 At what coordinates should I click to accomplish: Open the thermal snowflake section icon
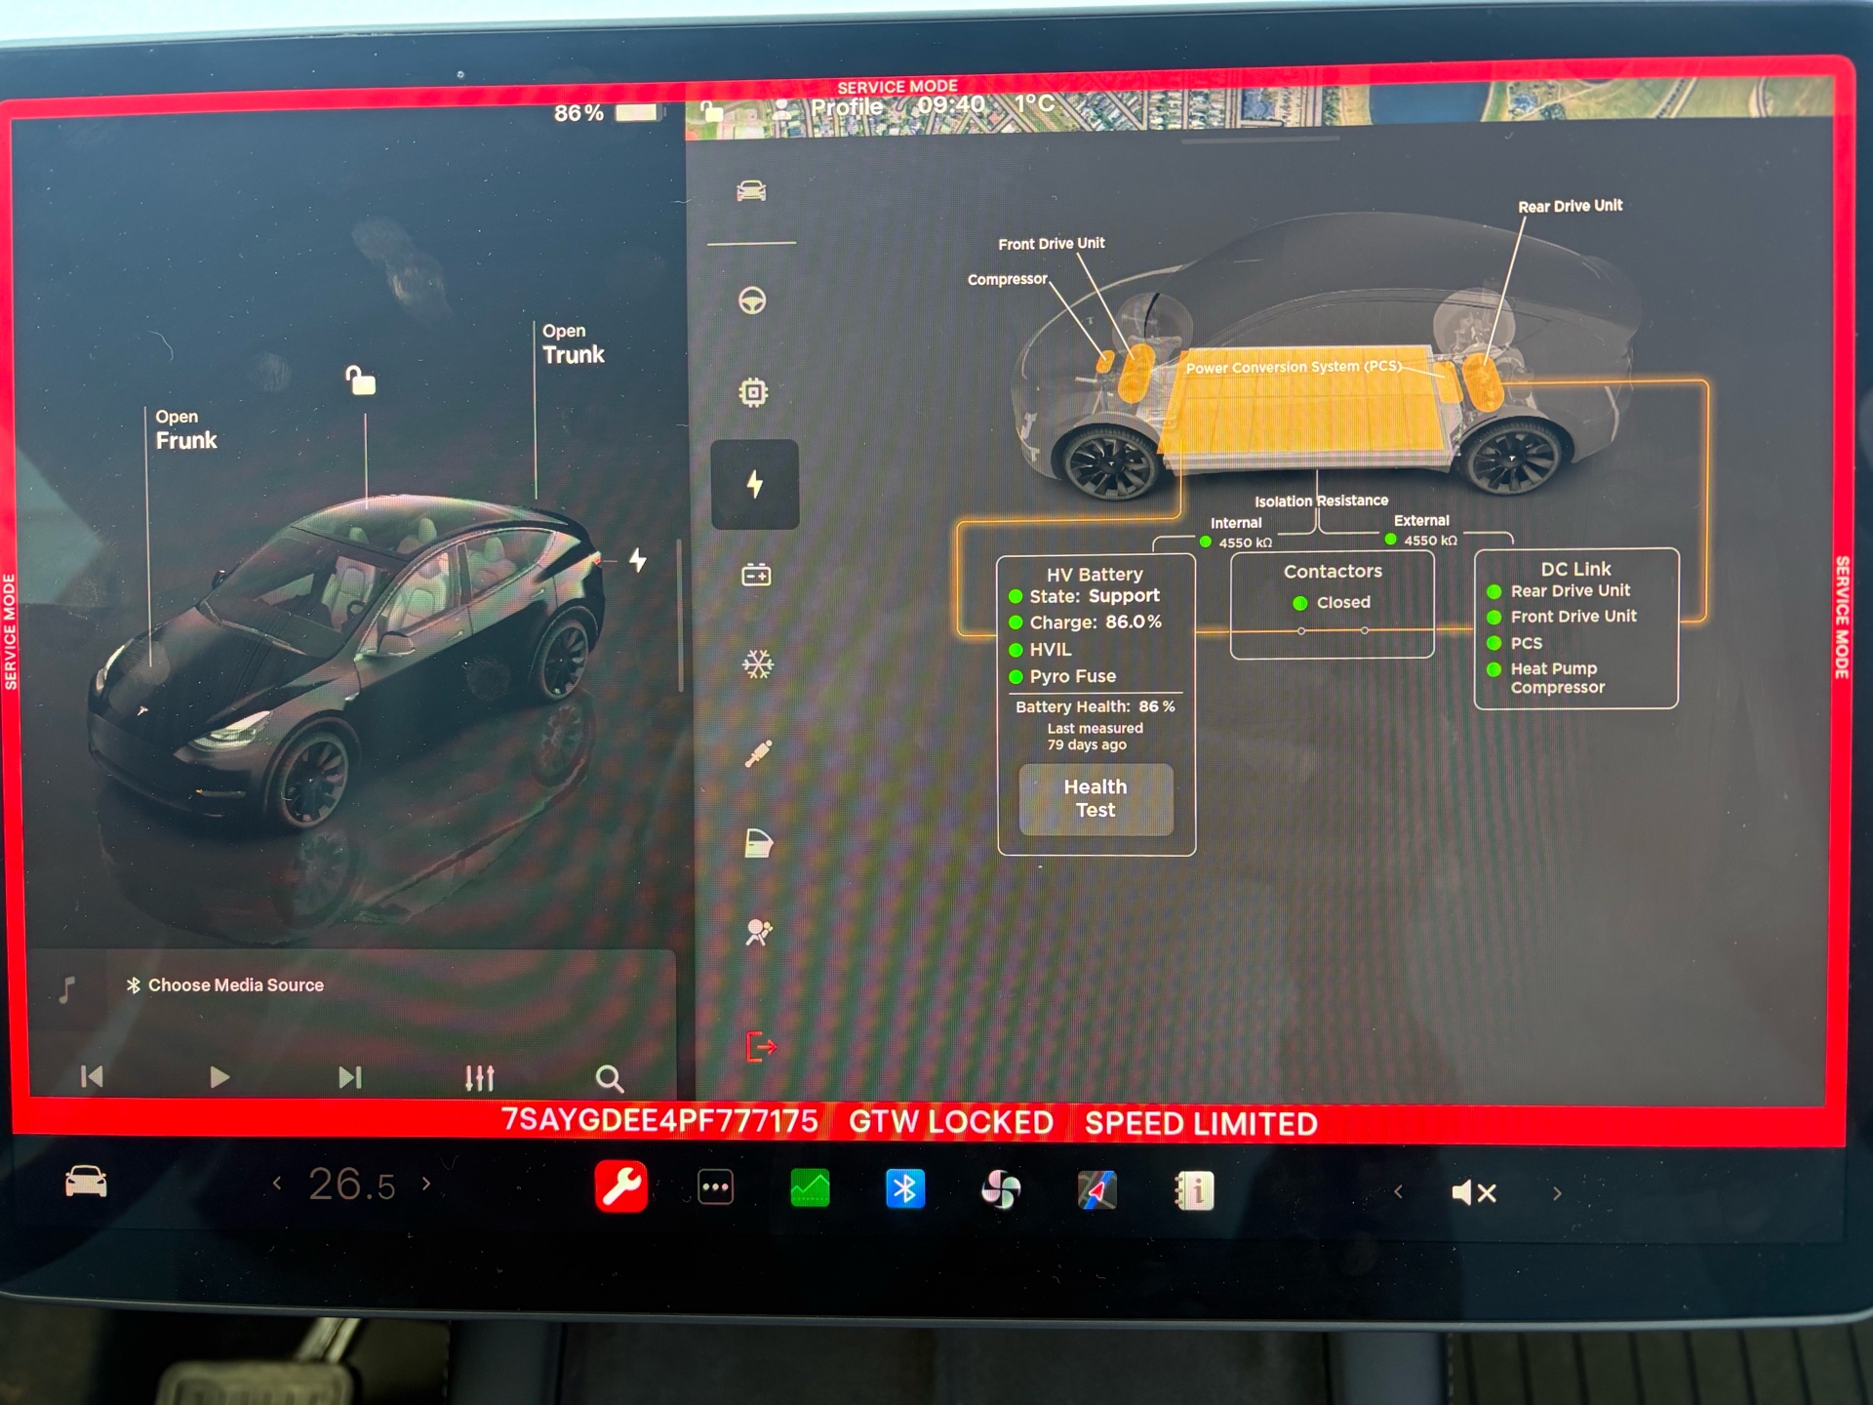tap(758, 664)
